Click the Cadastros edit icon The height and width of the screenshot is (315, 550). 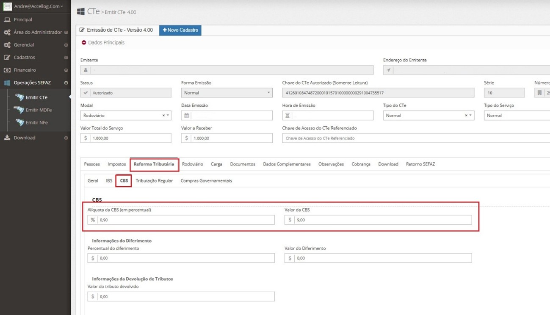pyautogui.click(x=7, y=58)
